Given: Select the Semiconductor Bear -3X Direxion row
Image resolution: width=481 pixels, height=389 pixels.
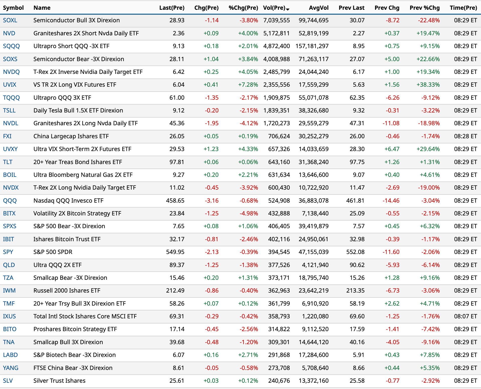Looking at the screenshot, I should coord(241,59).
